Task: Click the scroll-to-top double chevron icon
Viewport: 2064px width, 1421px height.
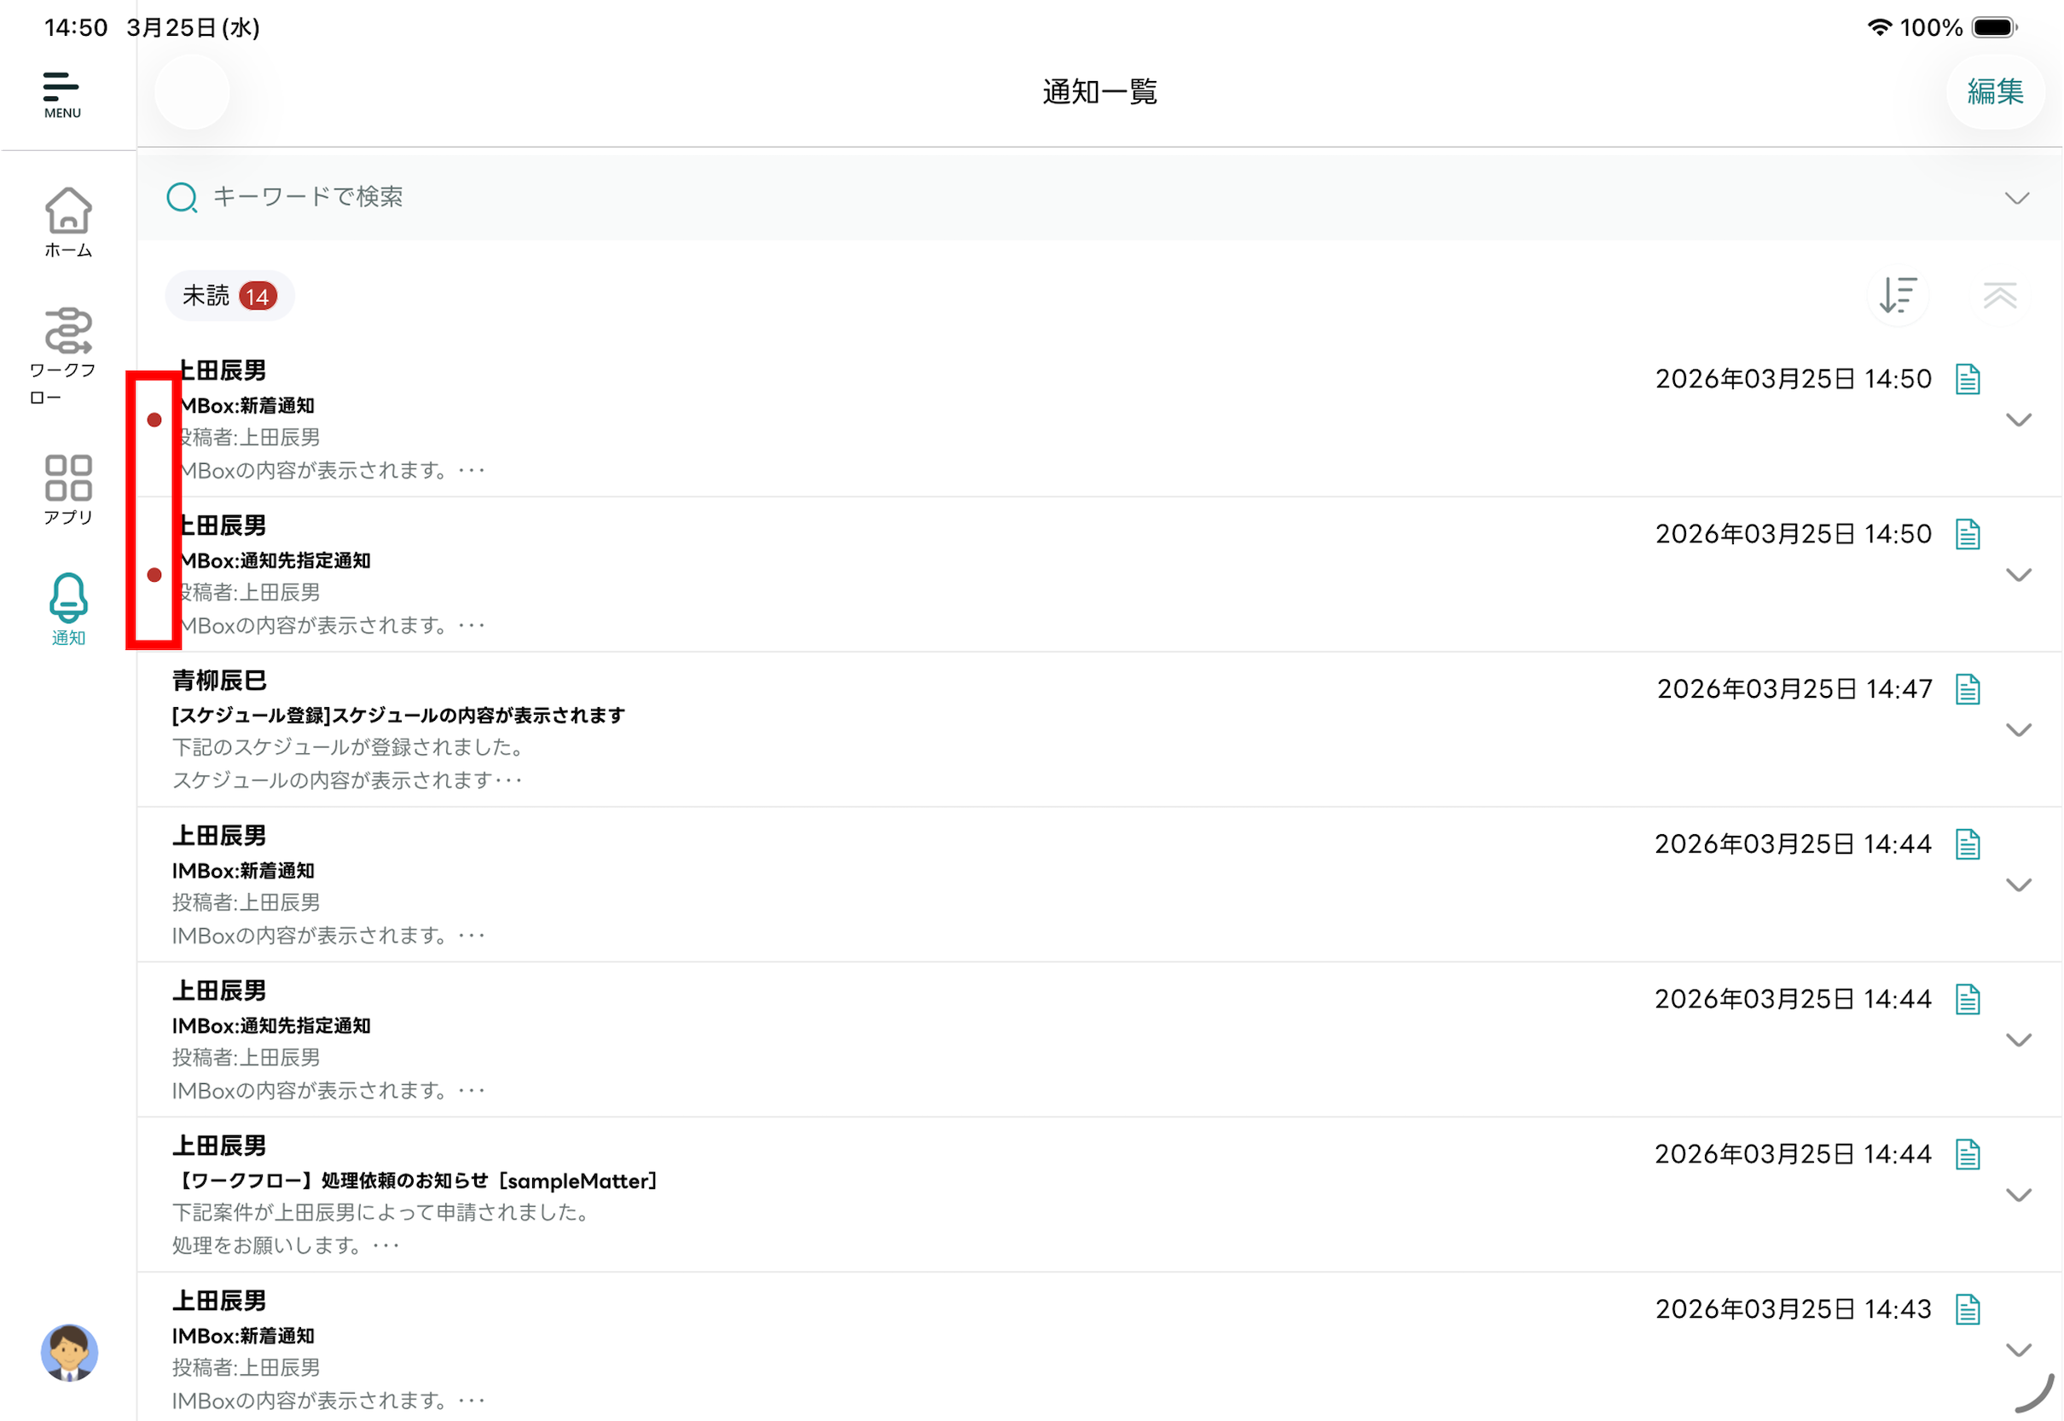Action: pyautogui.click(x=1999, y=296)
